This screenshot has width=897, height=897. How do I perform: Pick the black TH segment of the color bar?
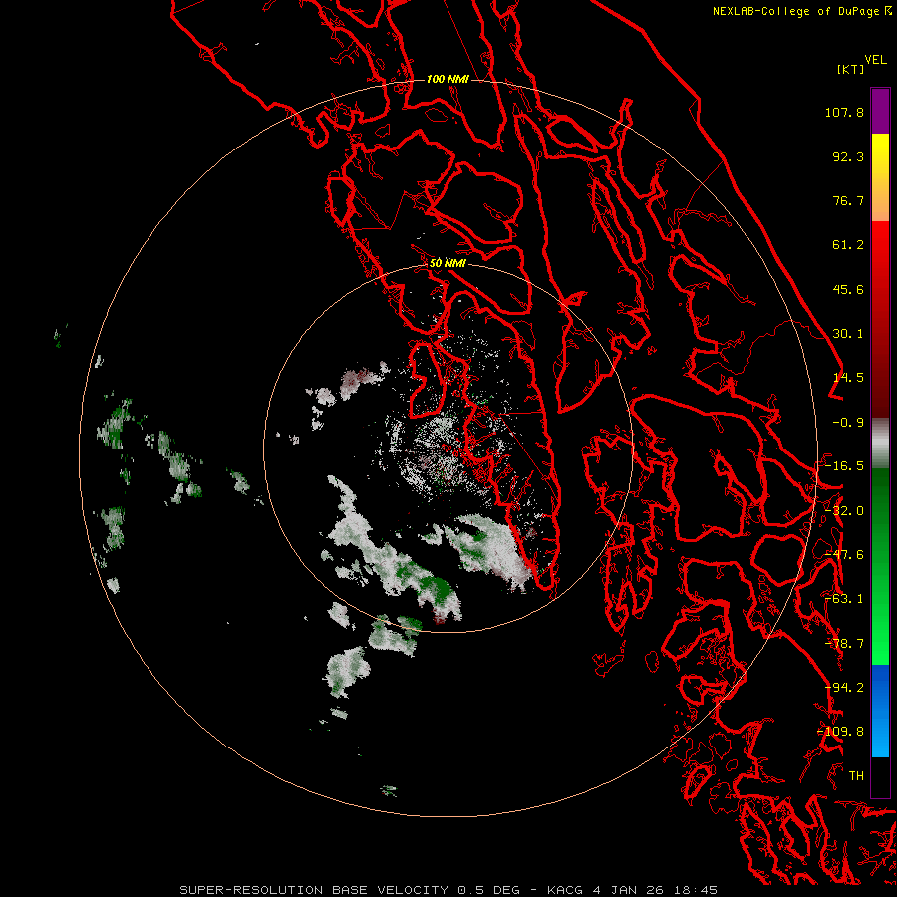(x=880, y=776)
